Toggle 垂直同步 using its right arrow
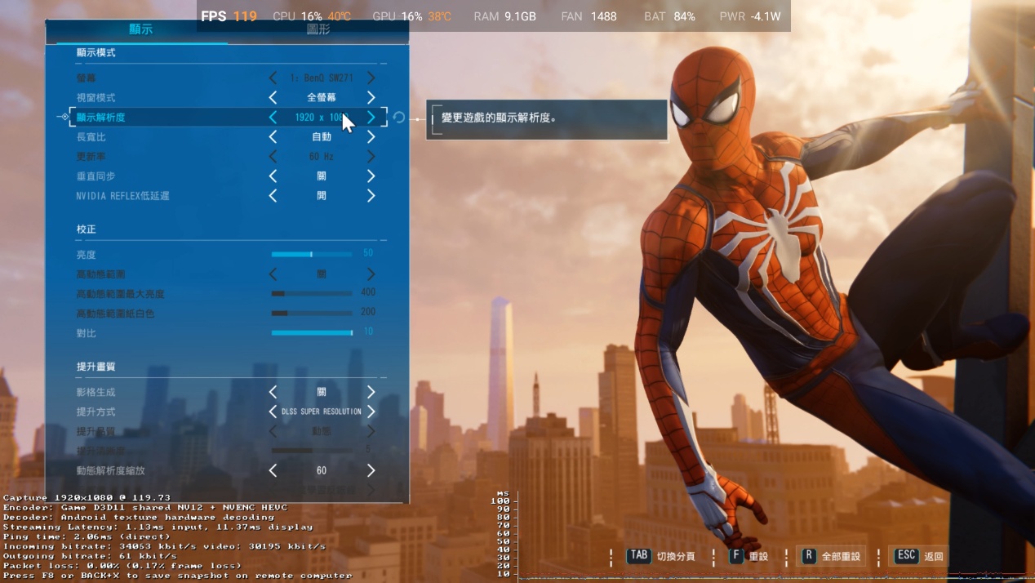Screen dimensions: 1035x583 coord(371,176)
